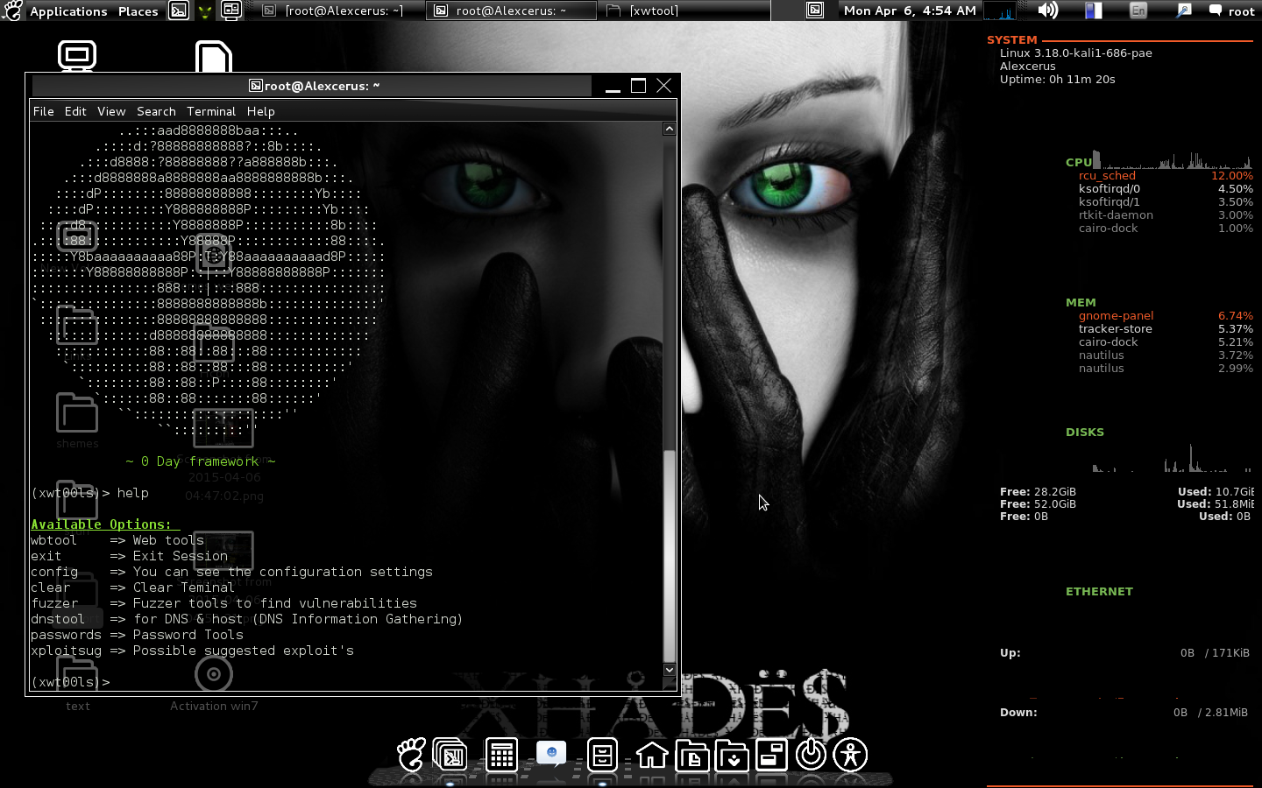Open the terminal's View menu
Image resolution: width=1262 pixels, height=788 pixels.
(111, 111)
